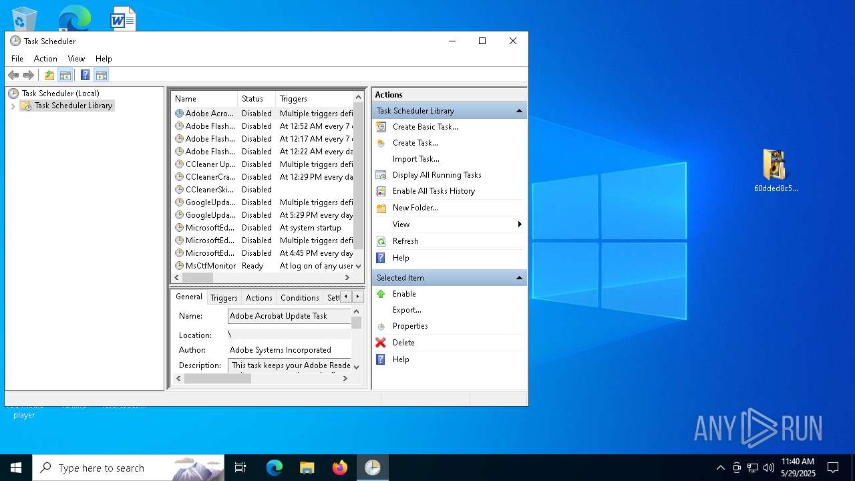This screenshot has height=481, width=855.
Task: Select the task with 'At system startup' trigger
Action: click(x=263, y=228)
